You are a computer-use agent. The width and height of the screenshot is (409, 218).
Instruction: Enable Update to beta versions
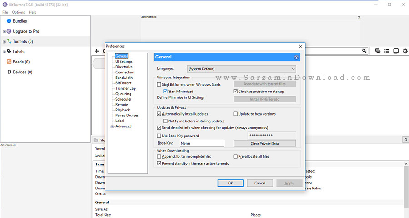(235, 114)
